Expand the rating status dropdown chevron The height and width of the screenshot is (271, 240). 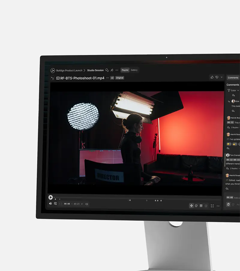(x=222, y=77)
